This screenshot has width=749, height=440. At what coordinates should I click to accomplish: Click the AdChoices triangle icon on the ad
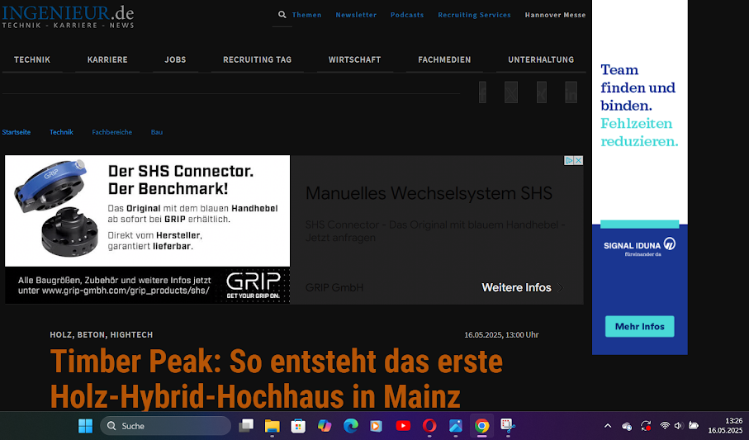[569, 160]
